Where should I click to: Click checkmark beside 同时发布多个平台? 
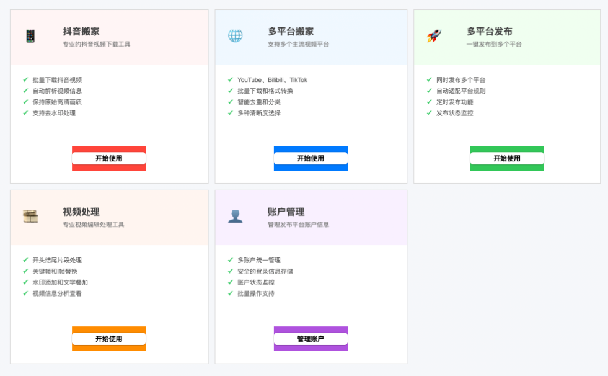click(429, 80)
